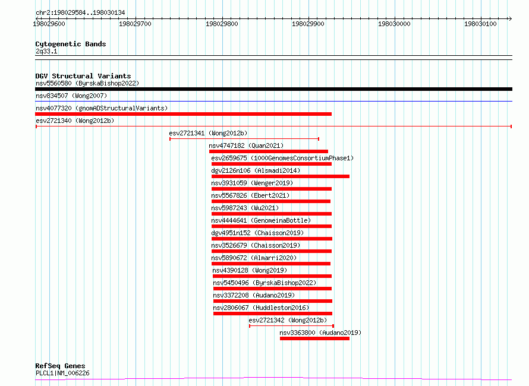Select the nsv834507 (Wong2007) variant label

(x=71, y=96)
